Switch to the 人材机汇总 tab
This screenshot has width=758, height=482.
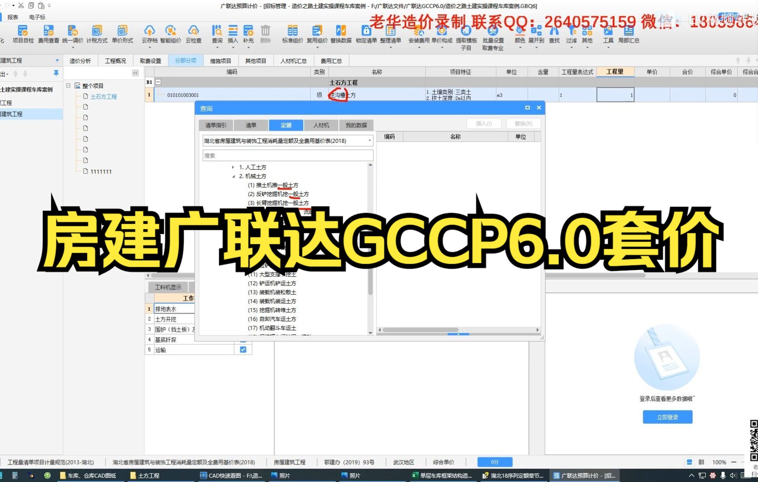point(294,61)
